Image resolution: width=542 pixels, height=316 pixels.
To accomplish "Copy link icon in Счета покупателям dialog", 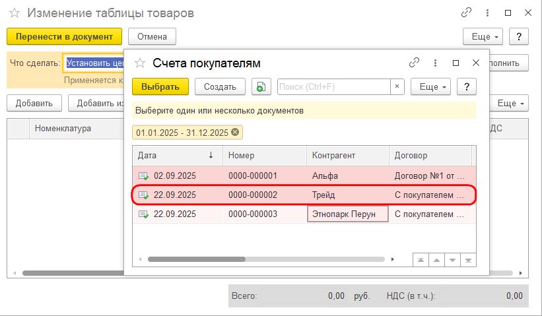I will pyautogui.click(x=414, y=63).
